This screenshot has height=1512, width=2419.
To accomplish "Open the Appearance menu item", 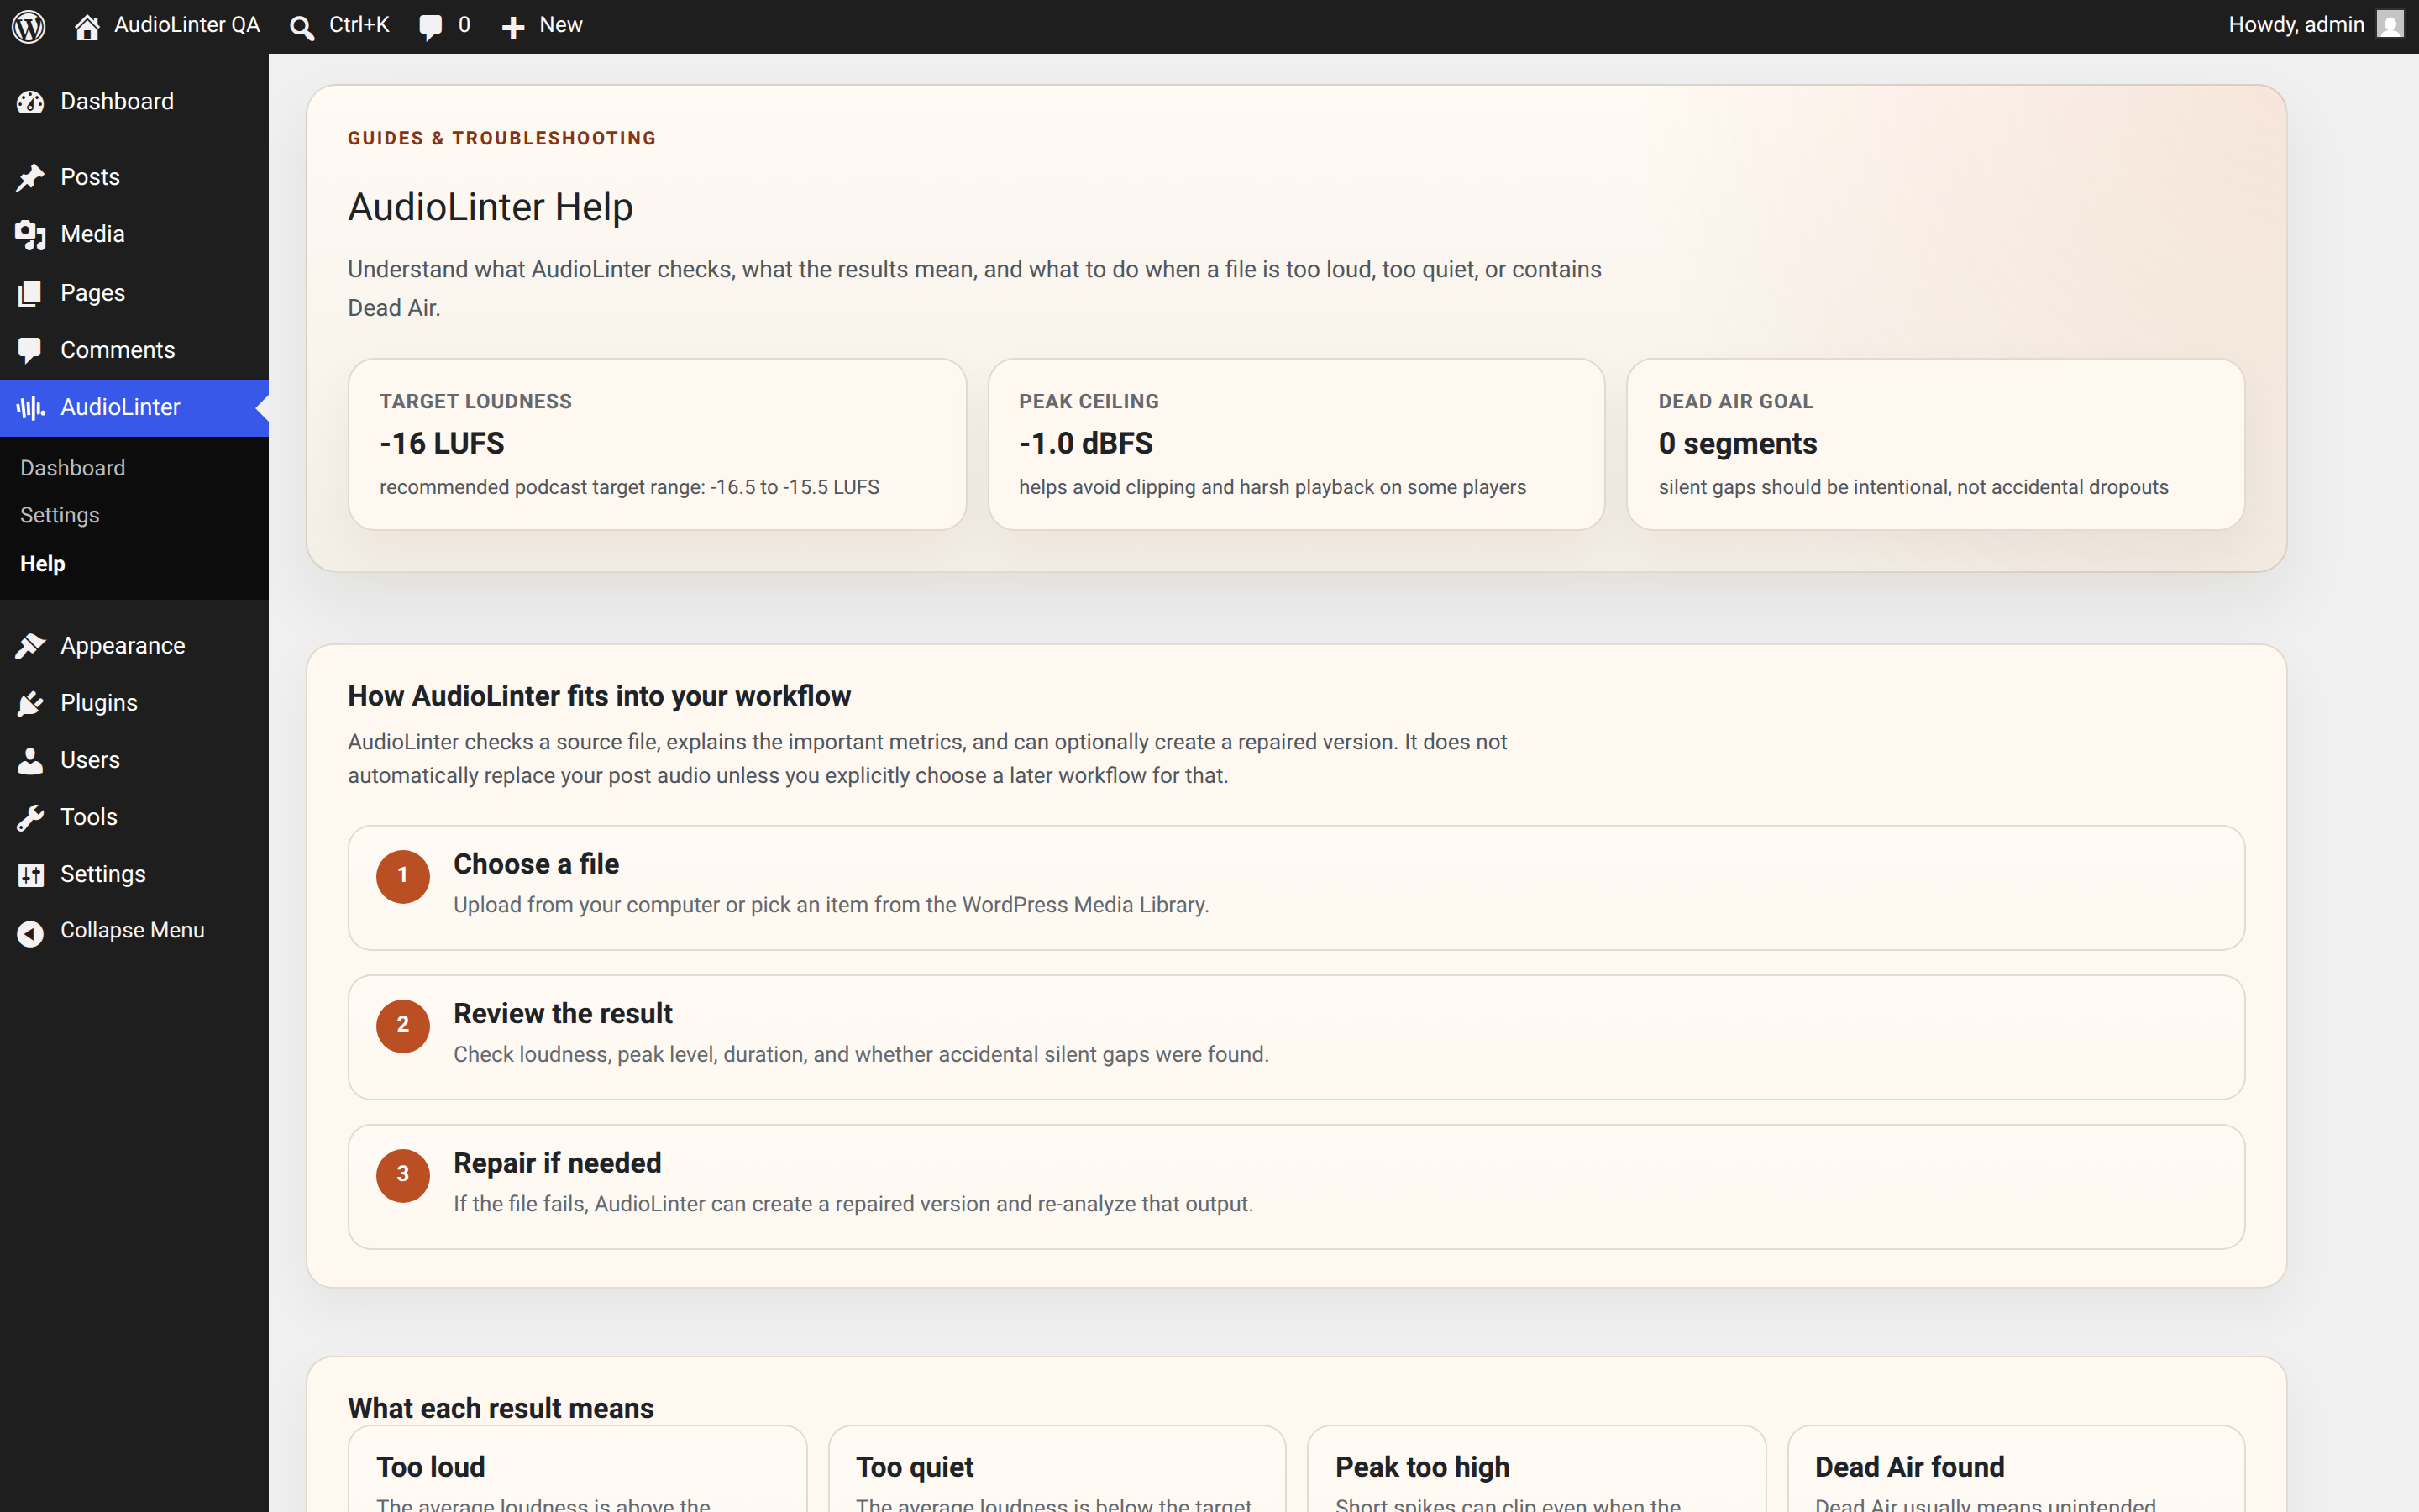I will pos(122,645).
